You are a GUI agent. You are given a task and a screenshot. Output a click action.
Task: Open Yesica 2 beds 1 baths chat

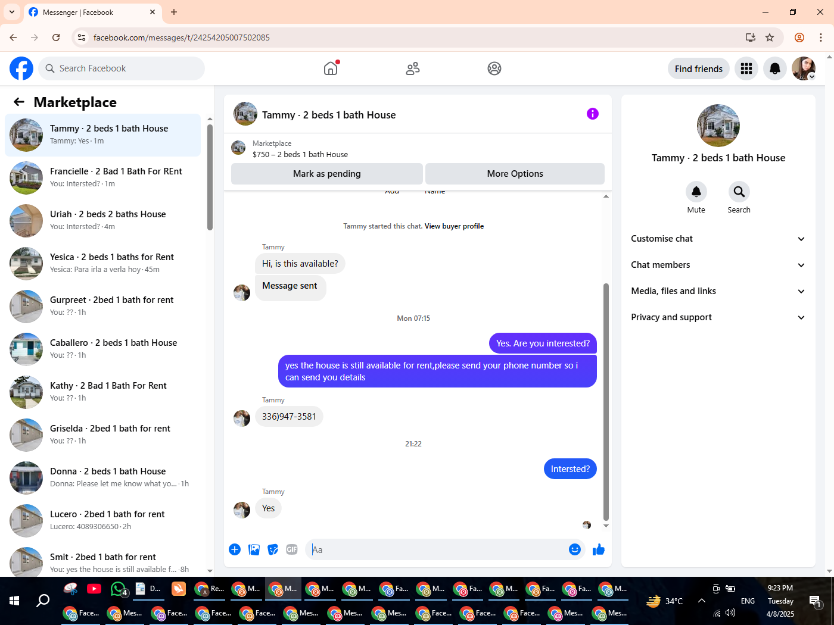click(x=103, y=264)
